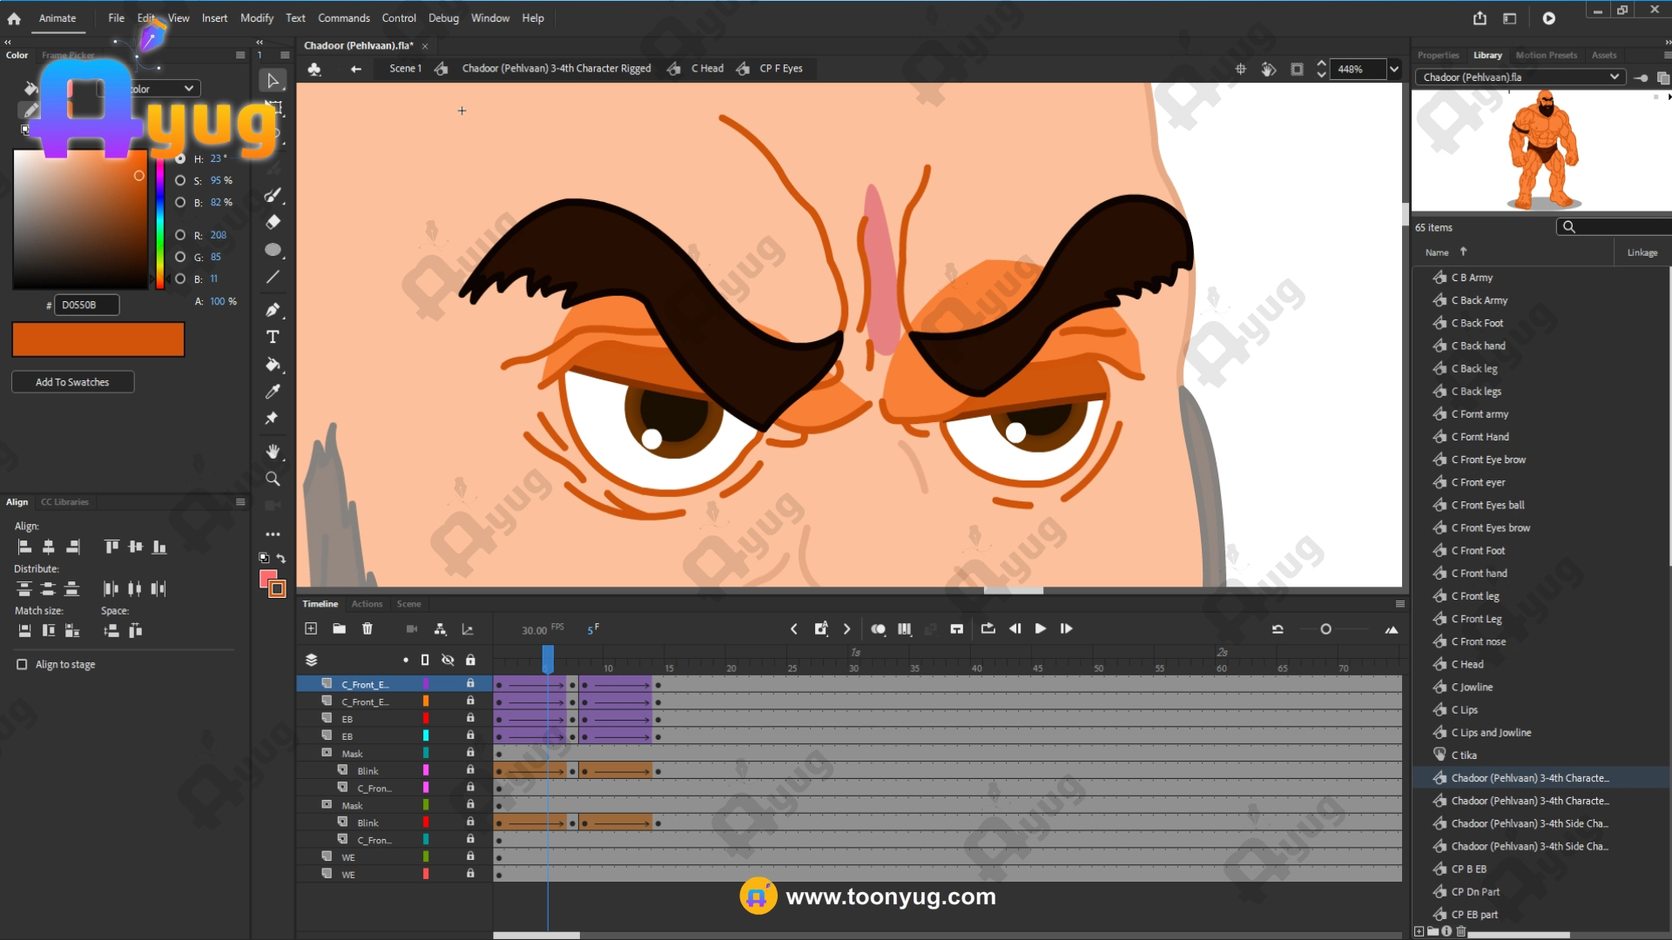
Task: Select the Hue radio button
Action: click(180, 158)
